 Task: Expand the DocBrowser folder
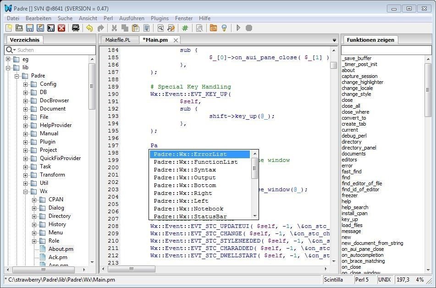click(25, 101)
